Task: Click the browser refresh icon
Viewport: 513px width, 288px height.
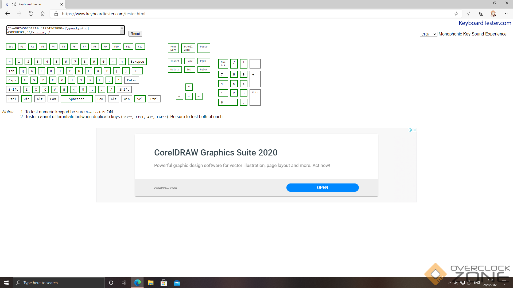Action: coord(31,14)
